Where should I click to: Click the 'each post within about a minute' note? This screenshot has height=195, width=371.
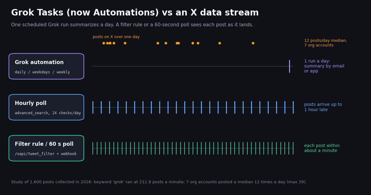coord(322,148)
